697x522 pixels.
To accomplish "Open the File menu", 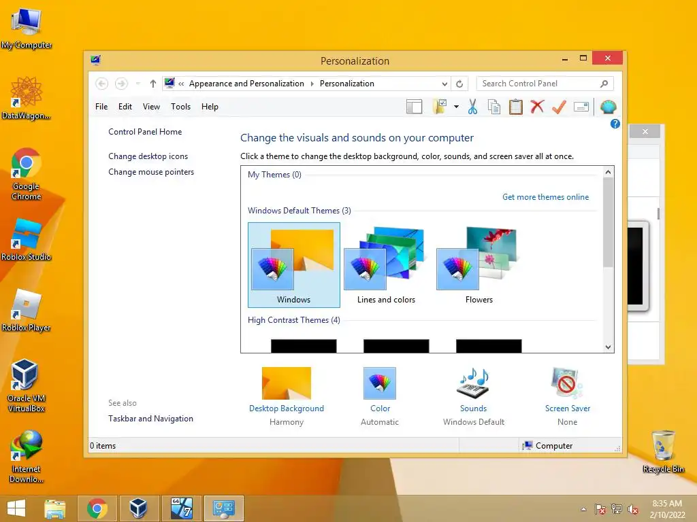I will coord(101,107).
